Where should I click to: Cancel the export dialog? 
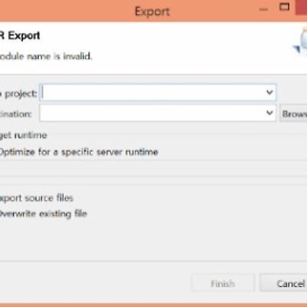point(284,283)
